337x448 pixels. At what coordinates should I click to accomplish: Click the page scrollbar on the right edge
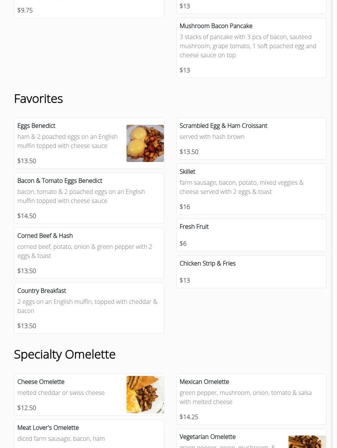point(334,224)
